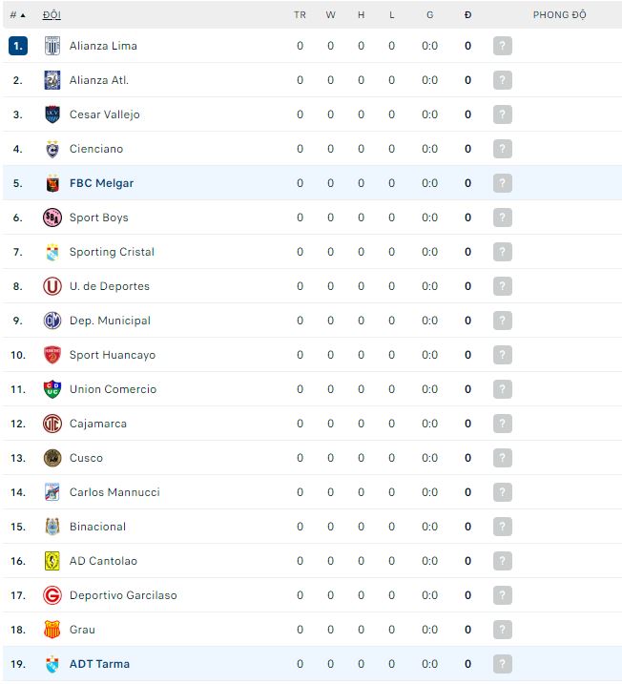Click the Sport Boys pink badge

pos(52,218)
